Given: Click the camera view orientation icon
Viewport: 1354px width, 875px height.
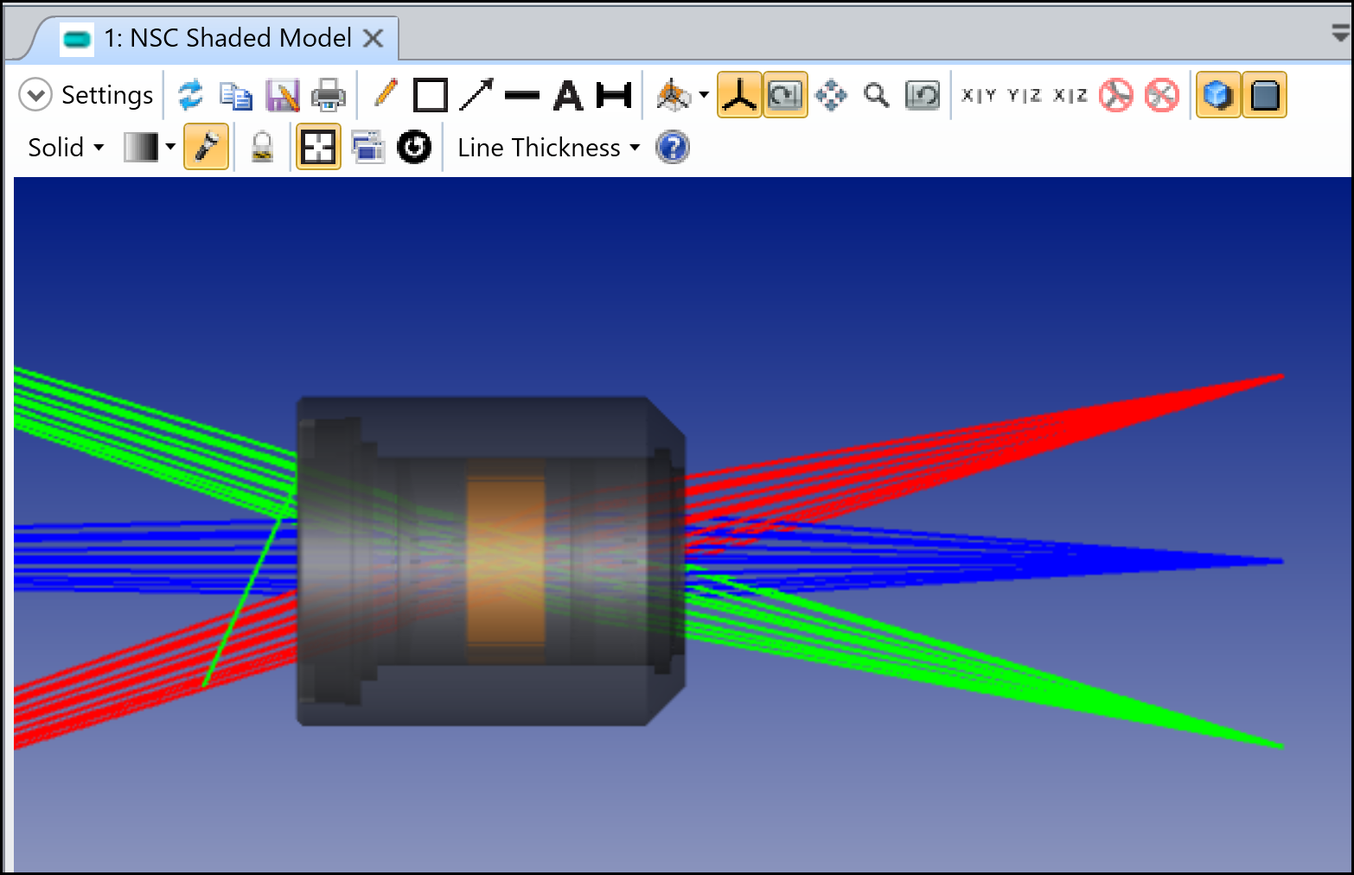Looking at the screenshot, I should 674,95.
